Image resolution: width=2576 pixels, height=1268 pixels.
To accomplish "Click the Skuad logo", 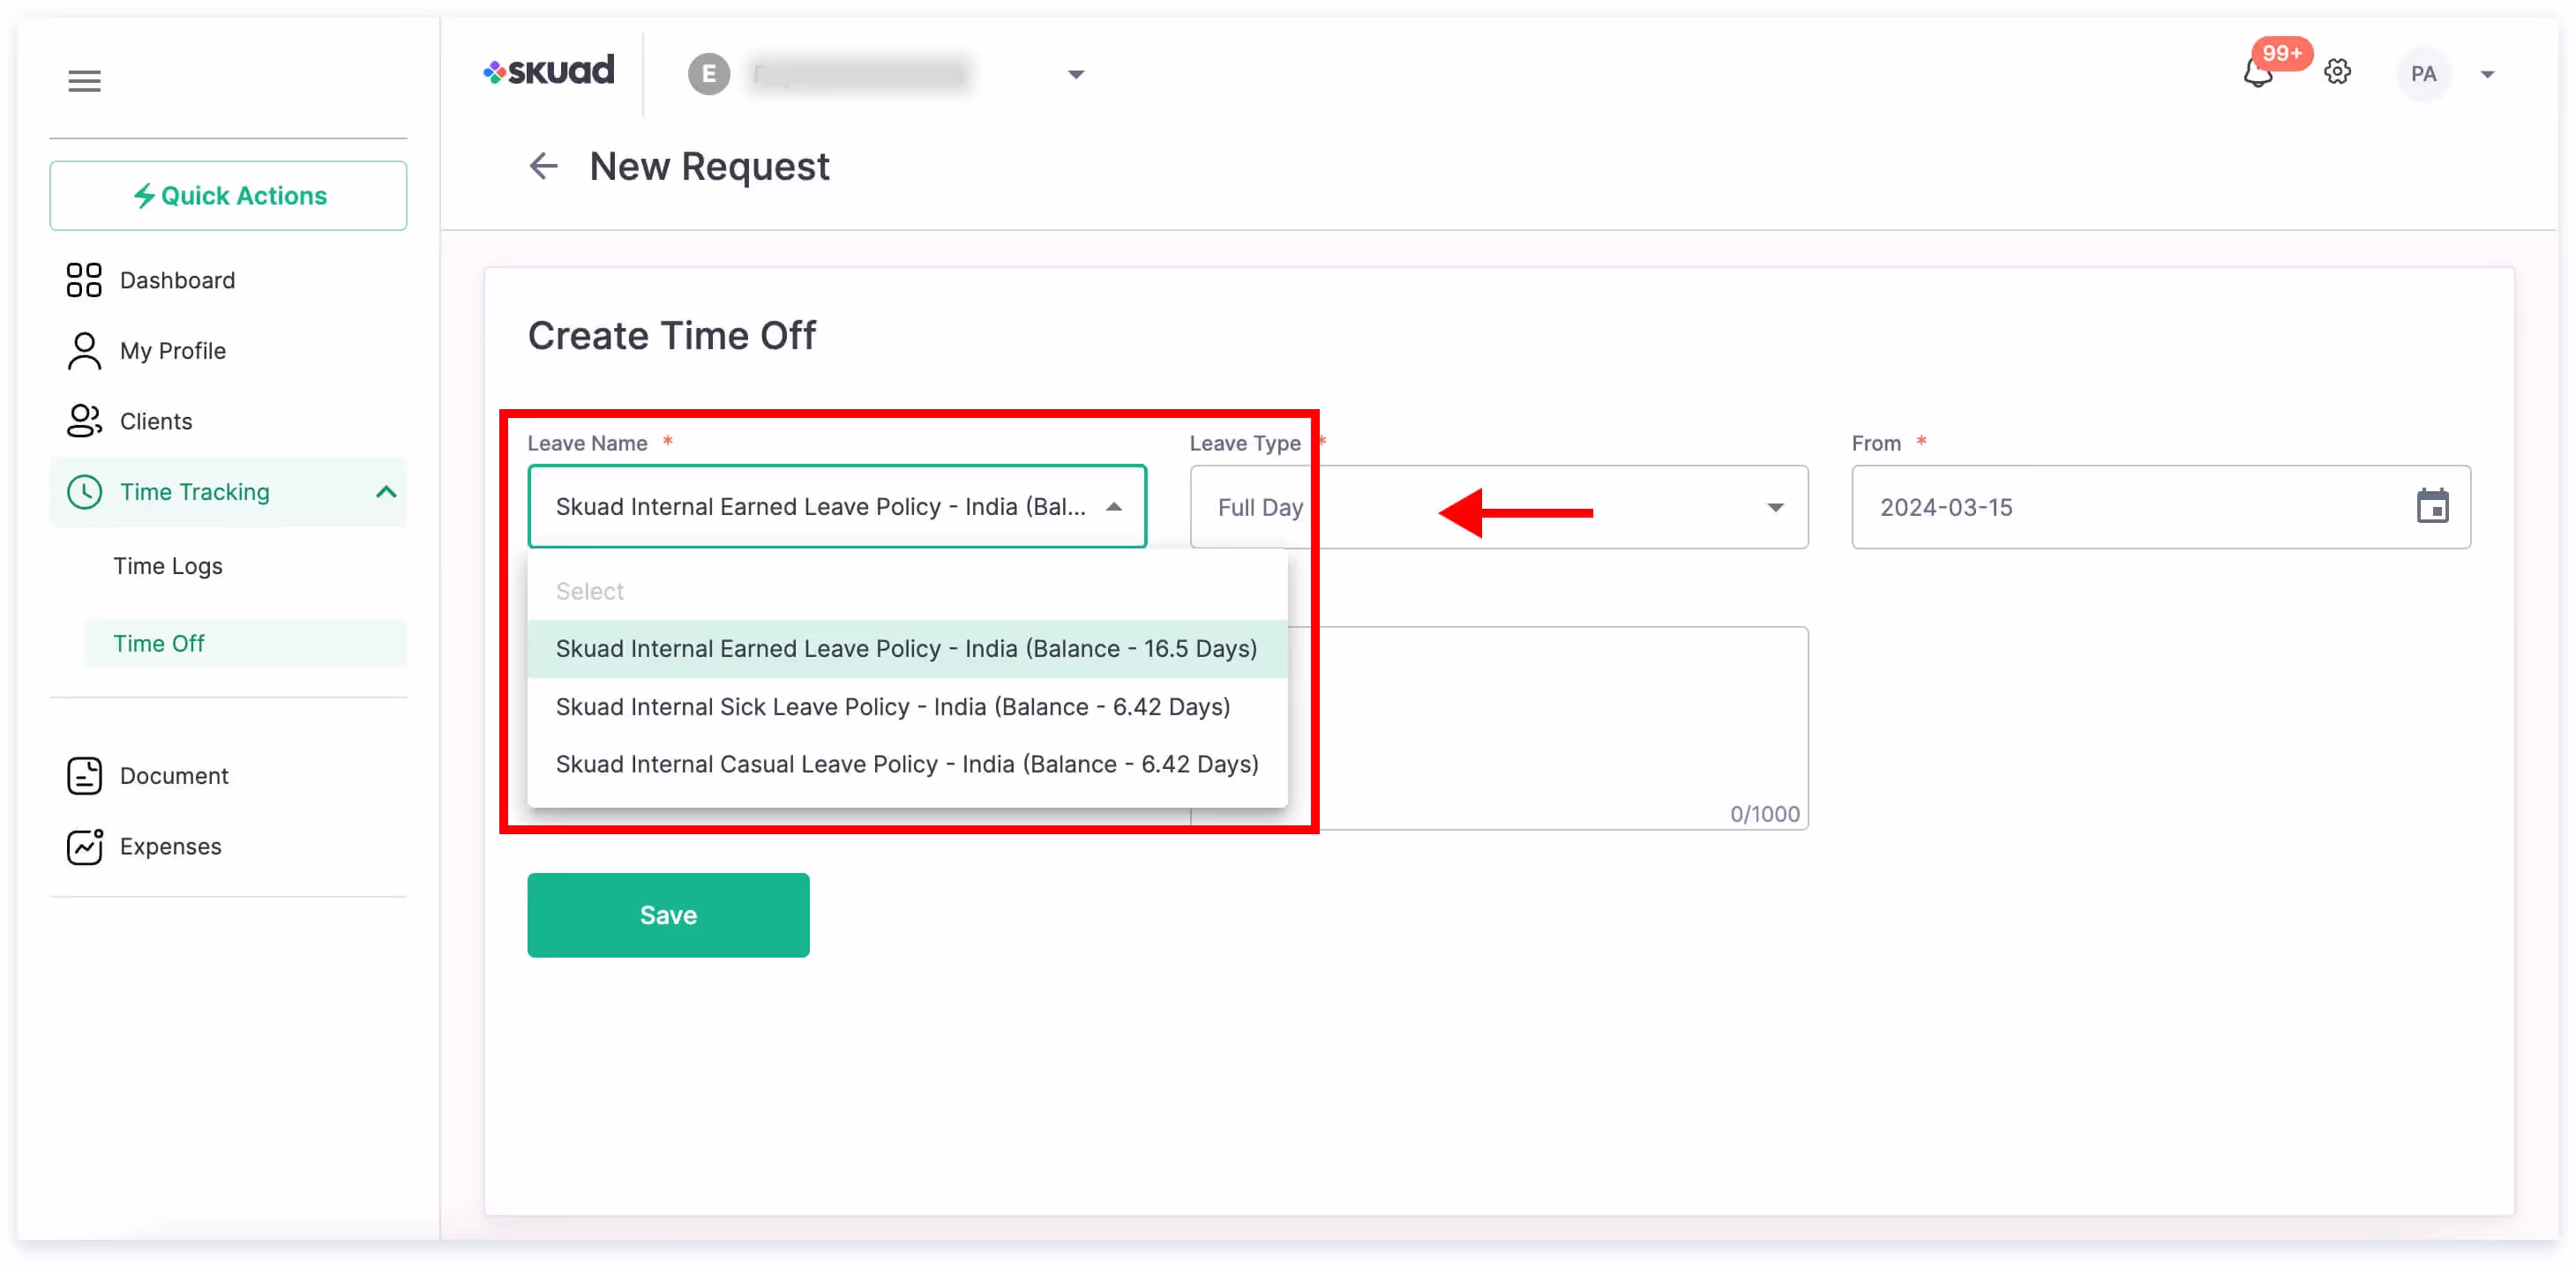I will point(549,71).
